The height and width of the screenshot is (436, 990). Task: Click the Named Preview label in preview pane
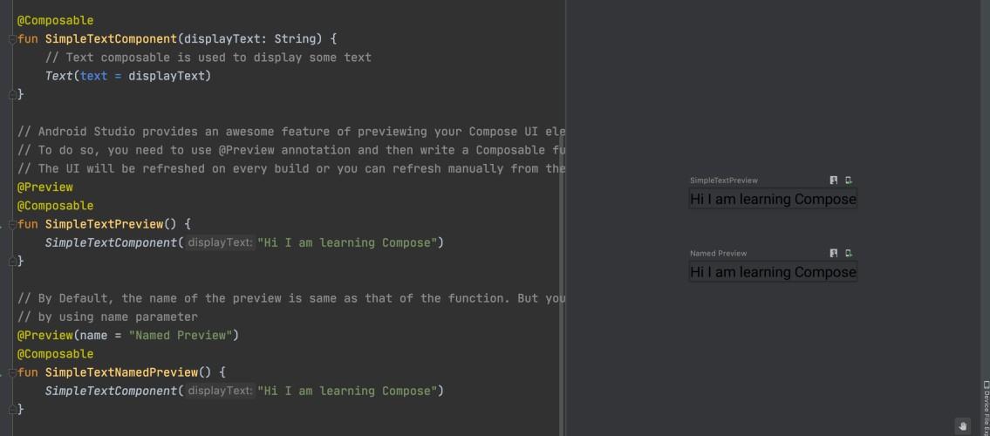(x=718, y=254)
